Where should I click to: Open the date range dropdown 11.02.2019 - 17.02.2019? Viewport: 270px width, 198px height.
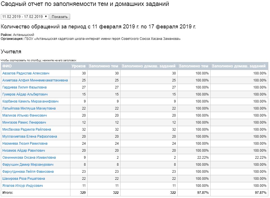point(25,17)
